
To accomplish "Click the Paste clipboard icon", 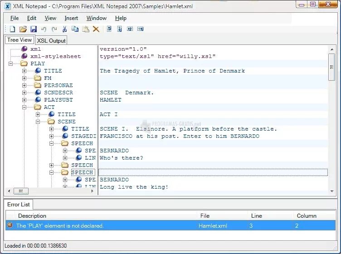I will [x=85, y=29].
